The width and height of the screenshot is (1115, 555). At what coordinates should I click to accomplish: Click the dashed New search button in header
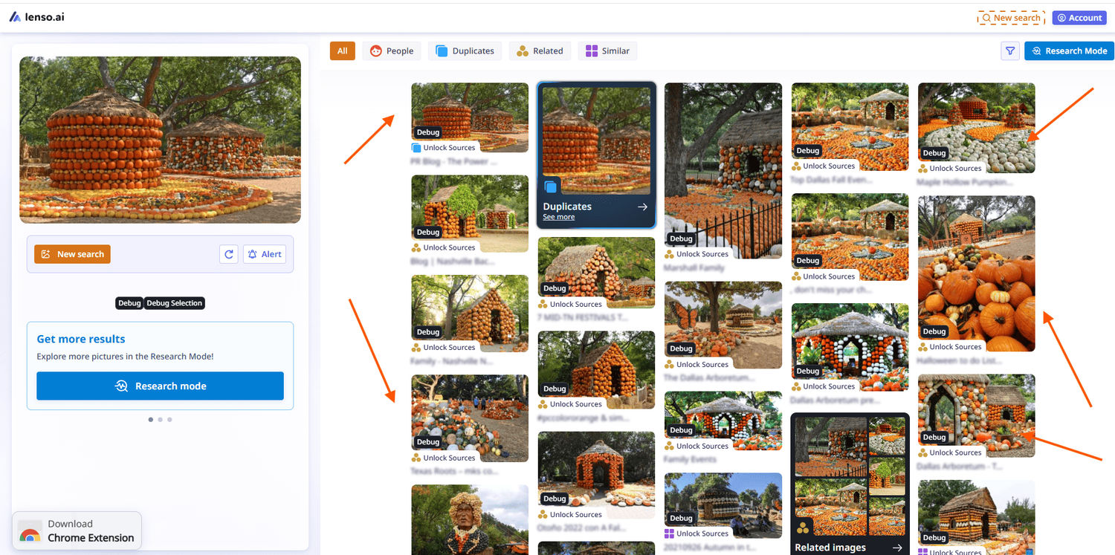click(1011, 18)
